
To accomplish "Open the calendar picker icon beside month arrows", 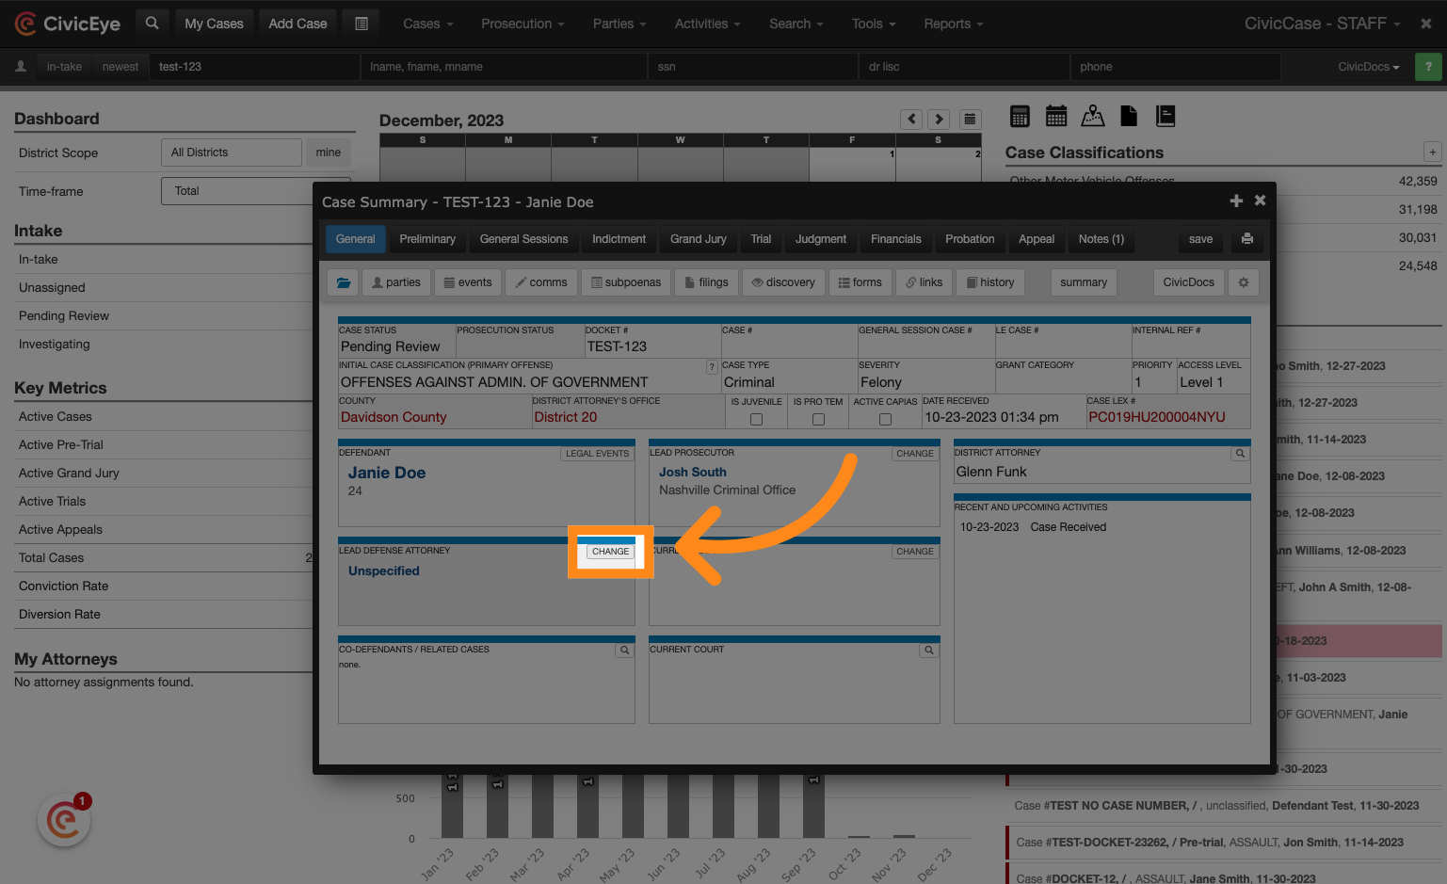I will coord(970,119).
